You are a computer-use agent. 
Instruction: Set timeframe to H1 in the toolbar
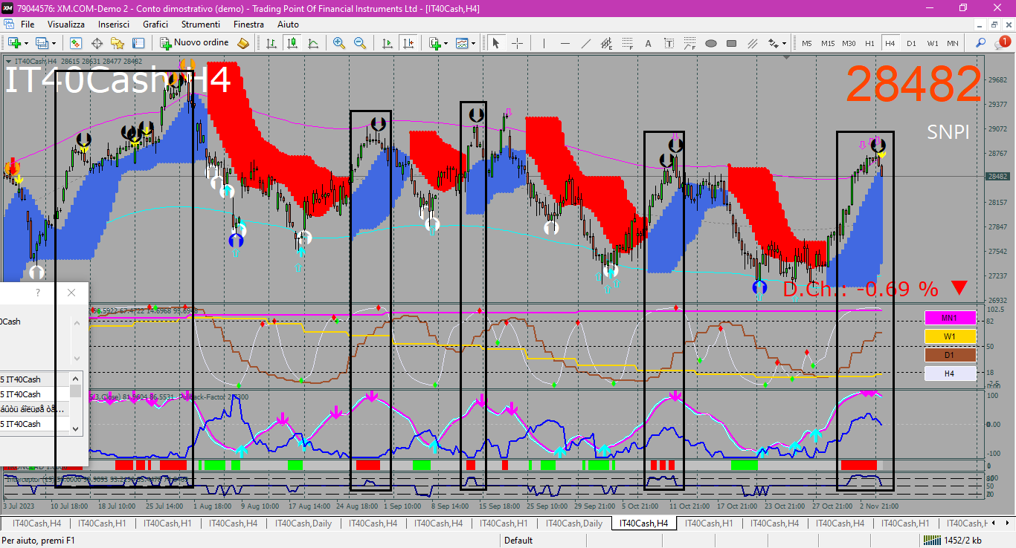click(x=869, y=43)
